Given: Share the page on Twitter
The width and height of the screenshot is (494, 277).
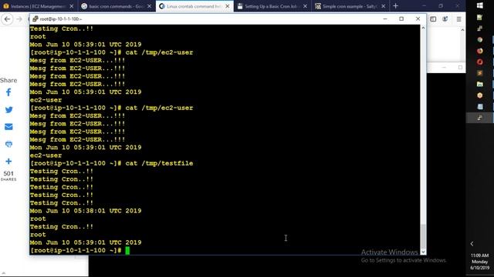Looking at the screenshot, I should [x=8, y=109].
